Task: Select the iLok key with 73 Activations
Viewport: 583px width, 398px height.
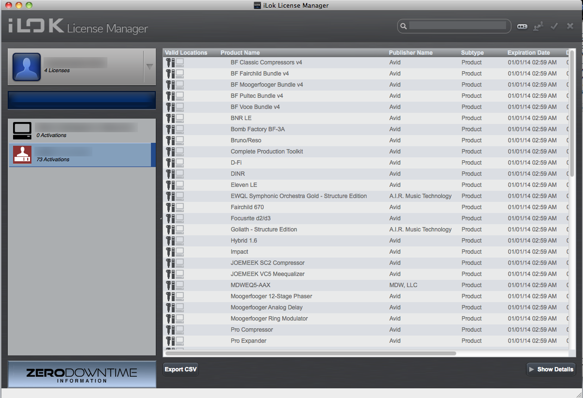Action: [81, 154]
